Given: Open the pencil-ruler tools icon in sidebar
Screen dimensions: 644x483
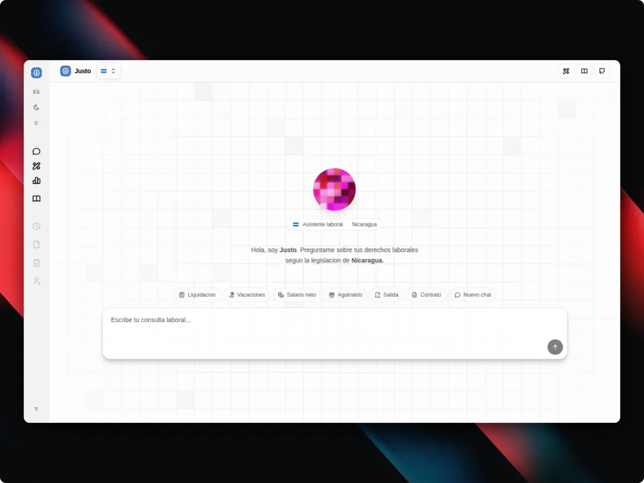Looking at the screenshot, I should point(36,166).
